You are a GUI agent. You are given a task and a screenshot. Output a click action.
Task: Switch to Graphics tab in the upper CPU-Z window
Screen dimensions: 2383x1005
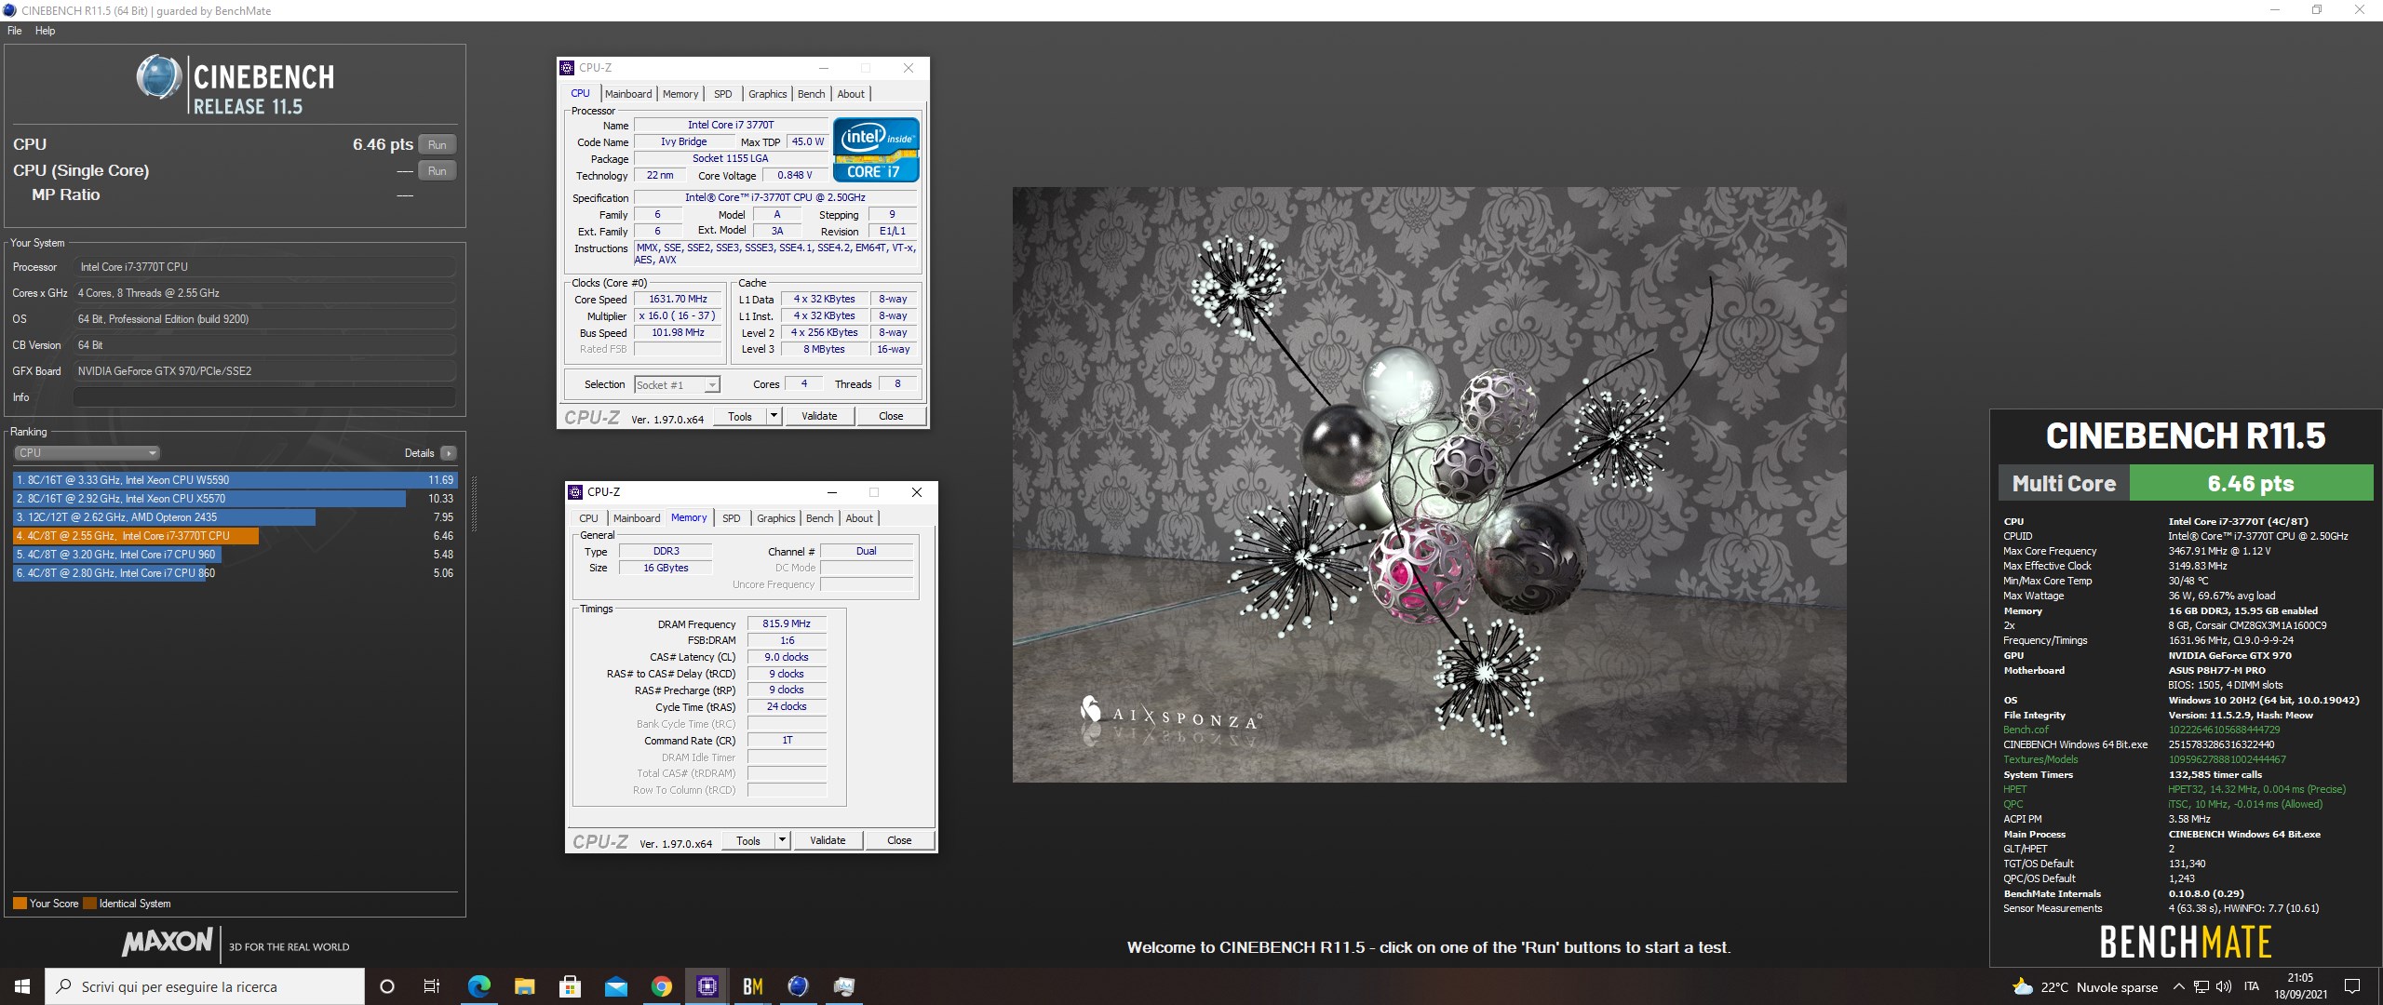point(767,94)
